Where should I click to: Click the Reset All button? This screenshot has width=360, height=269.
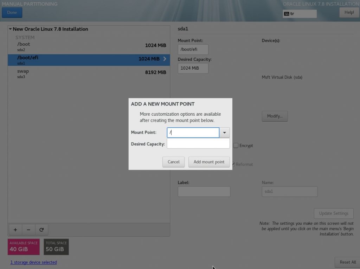click(x=348, y=262)
